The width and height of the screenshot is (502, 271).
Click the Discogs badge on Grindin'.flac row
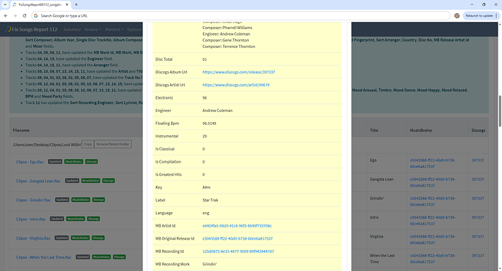[99, 200]
